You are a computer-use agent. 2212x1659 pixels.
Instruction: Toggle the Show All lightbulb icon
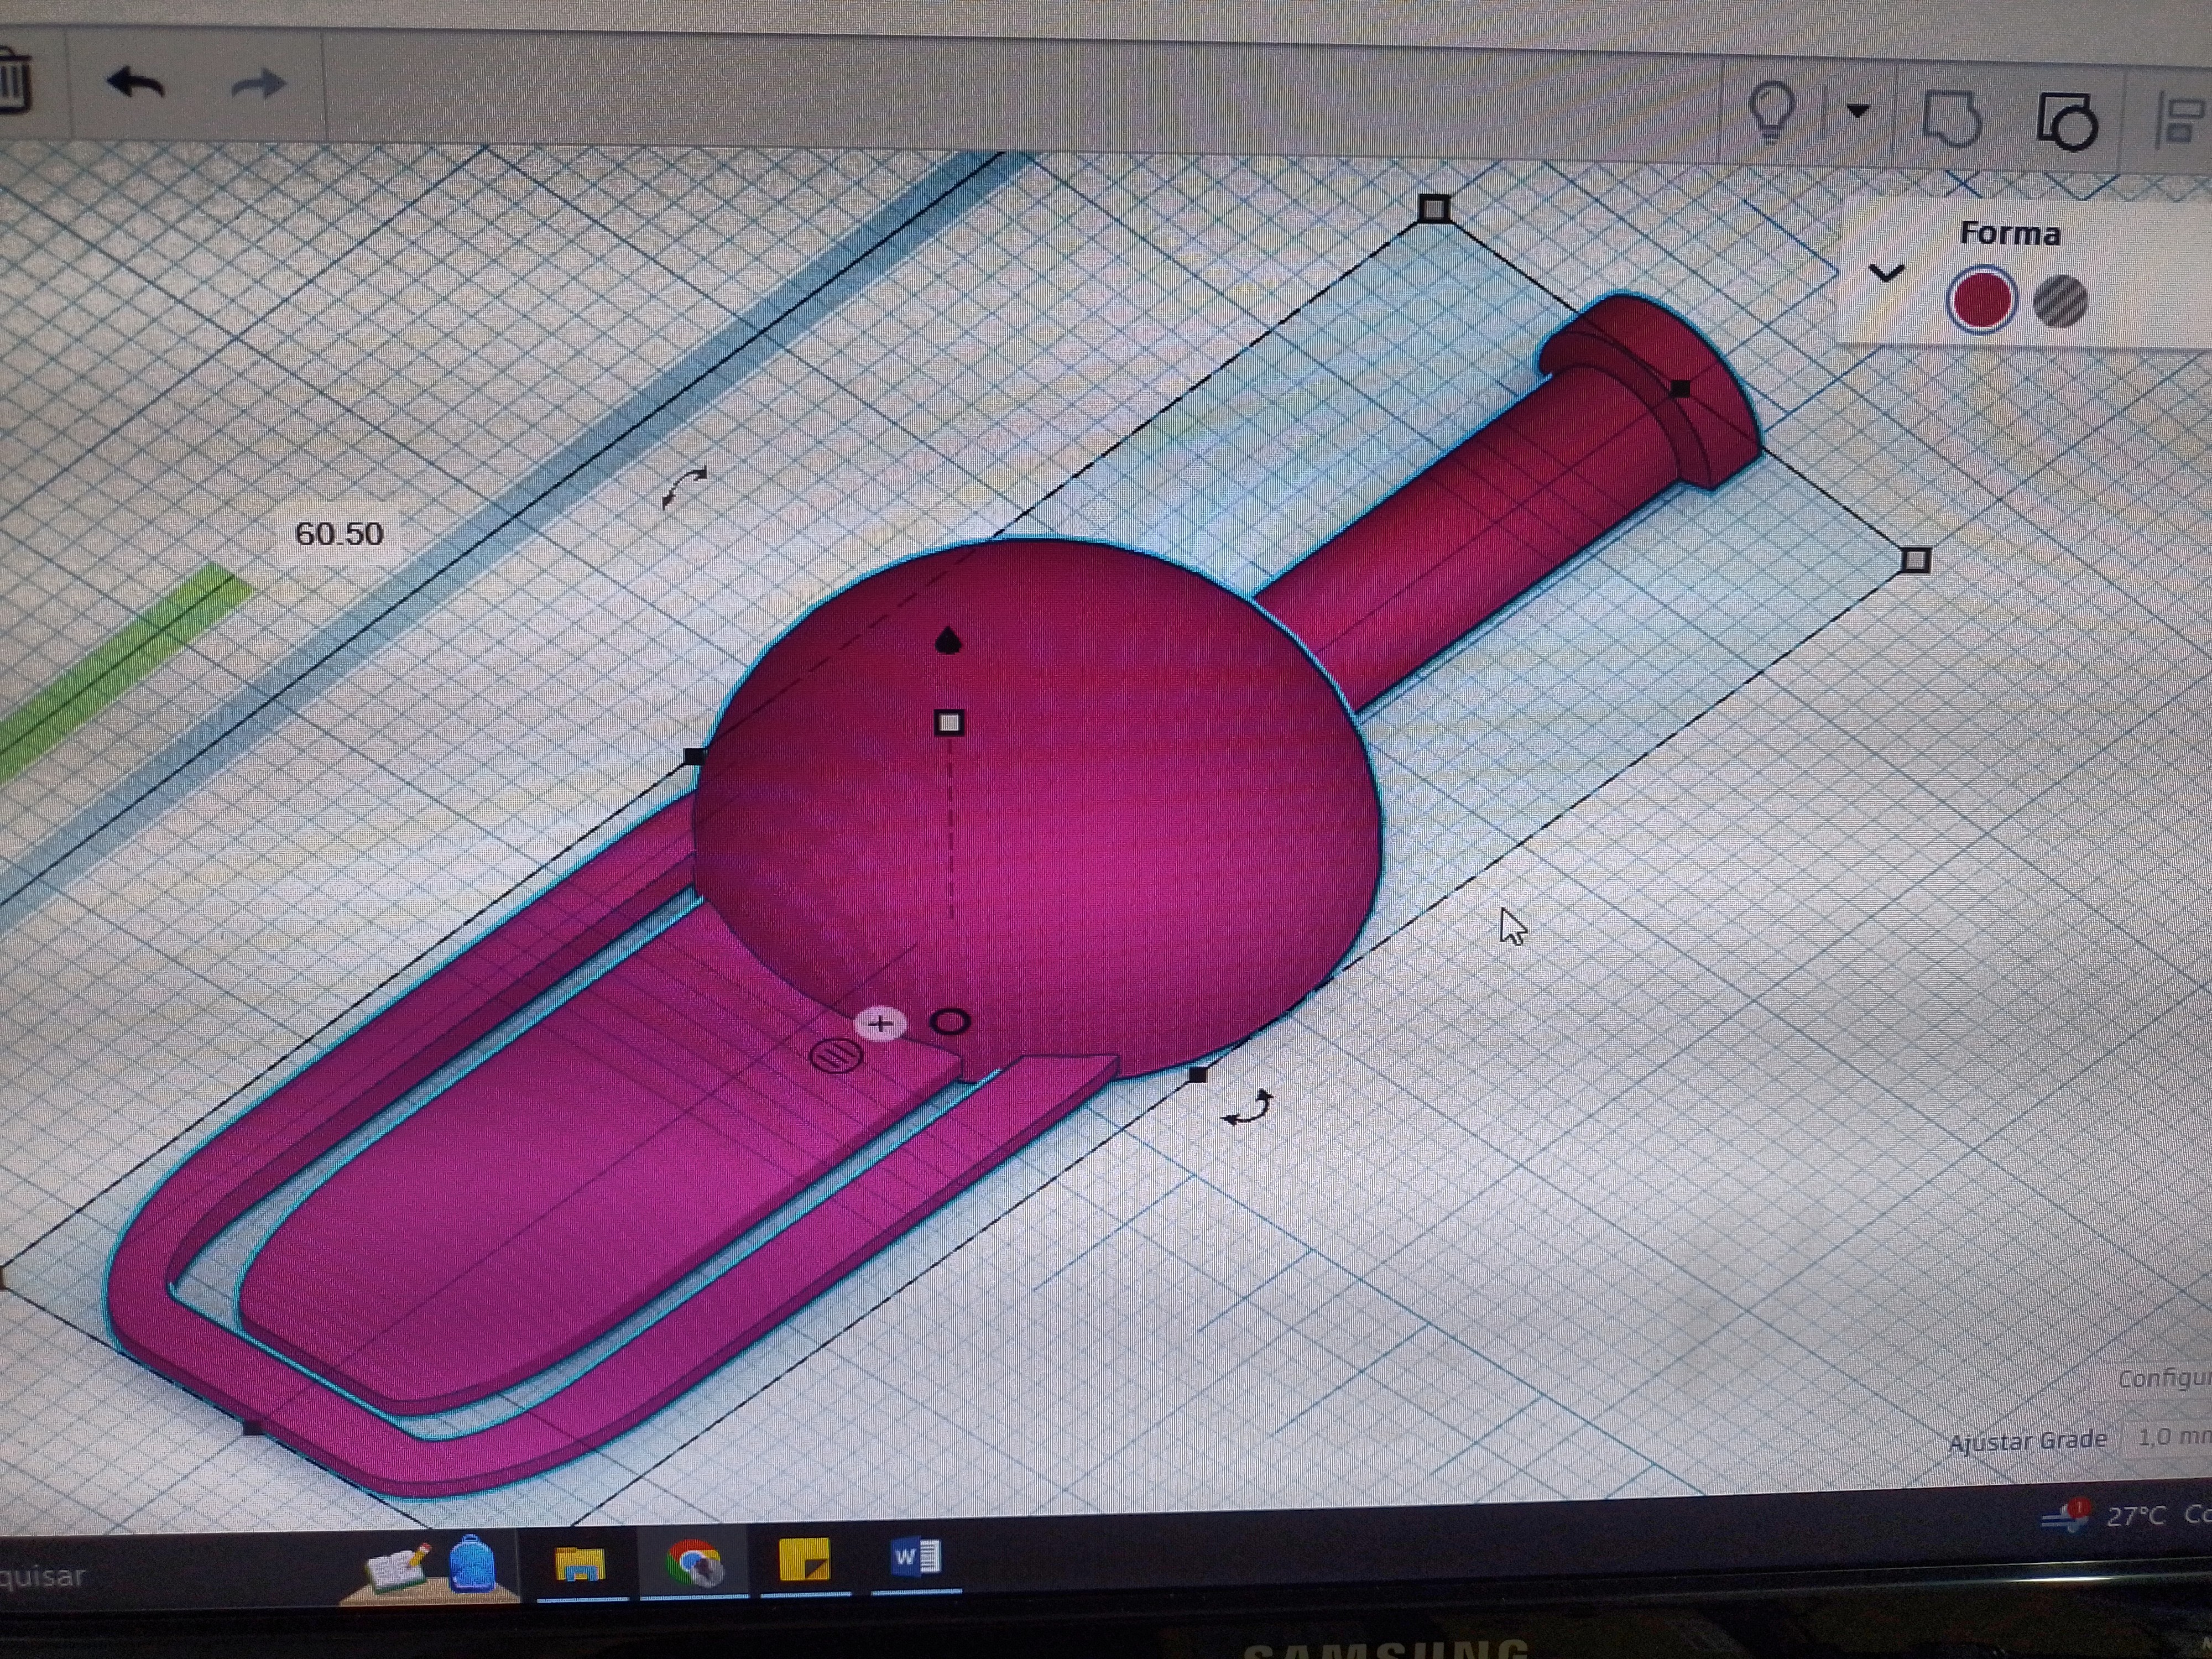click(x=1772, y=111)
